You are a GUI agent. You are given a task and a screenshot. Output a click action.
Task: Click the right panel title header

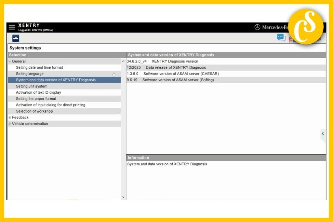point(226,55)
